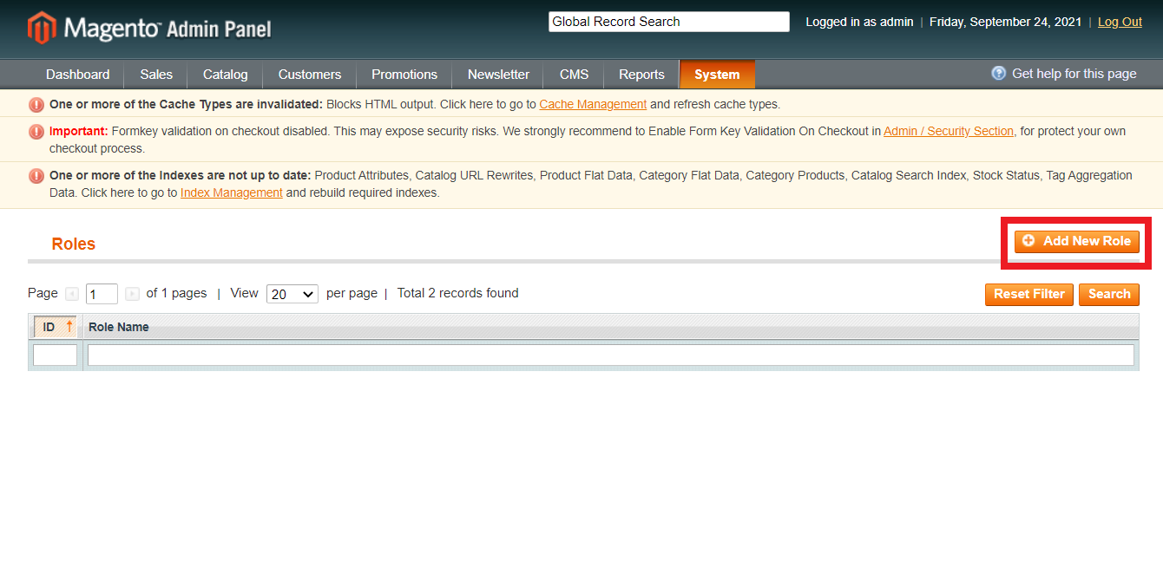Click the Role Name filter field

click(x=610, y=355)
